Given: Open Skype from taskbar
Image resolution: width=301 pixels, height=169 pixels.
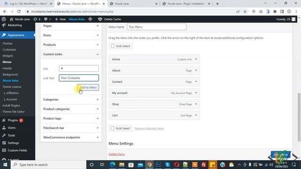Looking at the screenshot, I should (167, 165).
